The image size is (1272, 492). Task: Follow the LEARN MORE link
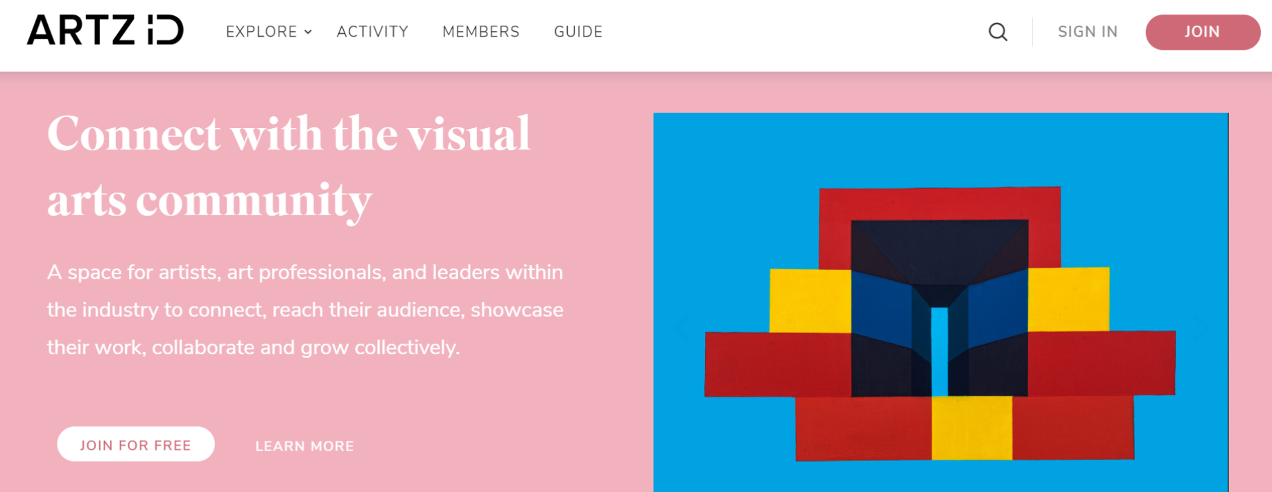(304, 446)
